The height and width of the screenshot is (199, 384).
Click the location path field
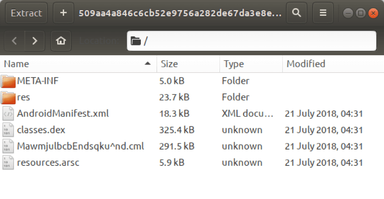(x=251, y=41)
